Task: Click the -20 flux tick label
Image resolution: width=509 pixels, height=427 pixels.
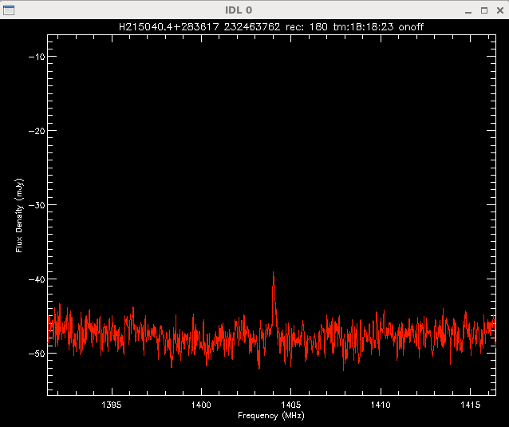Action: point(36,131)
